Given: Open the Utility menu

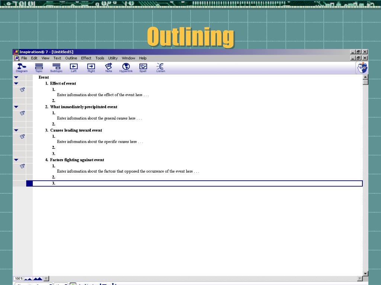Looking at the screenshot, I should point(113,58).
